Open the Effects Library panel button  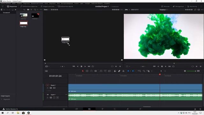[x=29, y=6]
